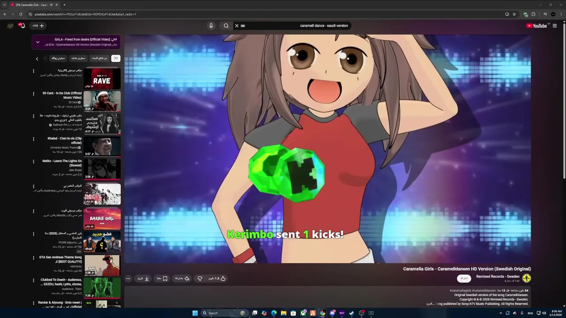Open Remixed Records - Sweden channel avatar
566x318 pixels.
[526, 278]
